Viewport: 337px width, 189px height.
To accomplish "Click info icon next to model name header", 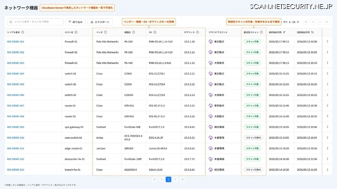I will pos(133,33).
